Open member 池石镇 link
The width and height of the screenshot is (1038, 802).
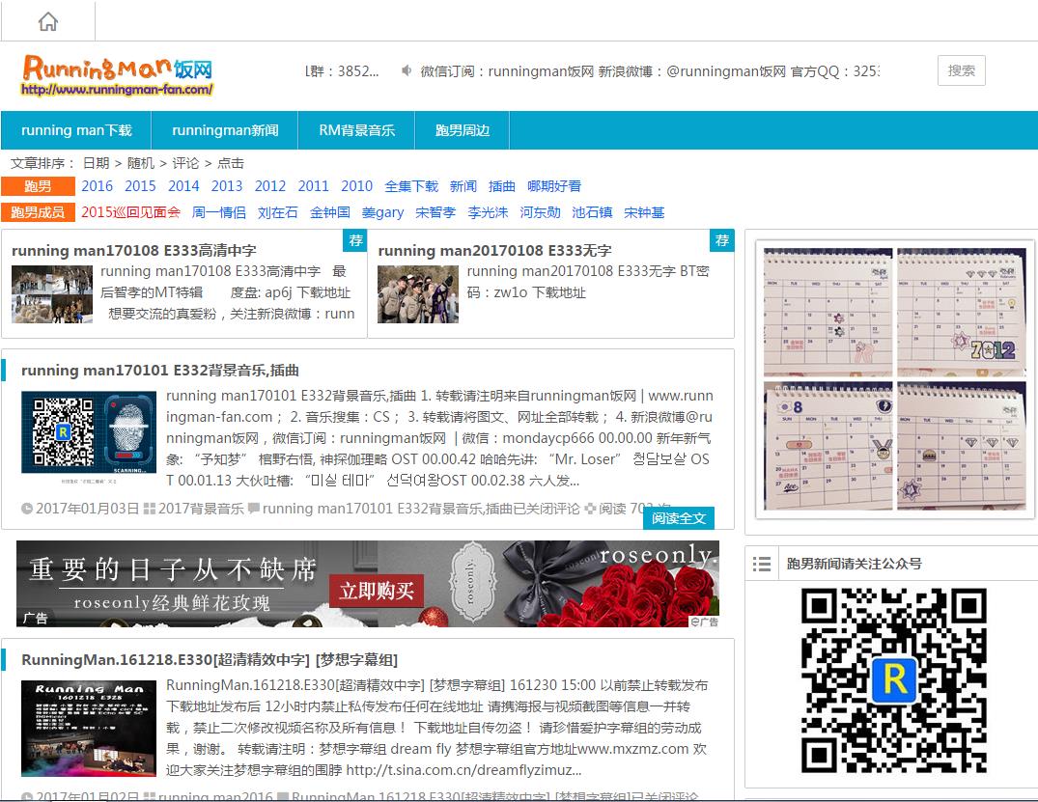pos(592,212)
